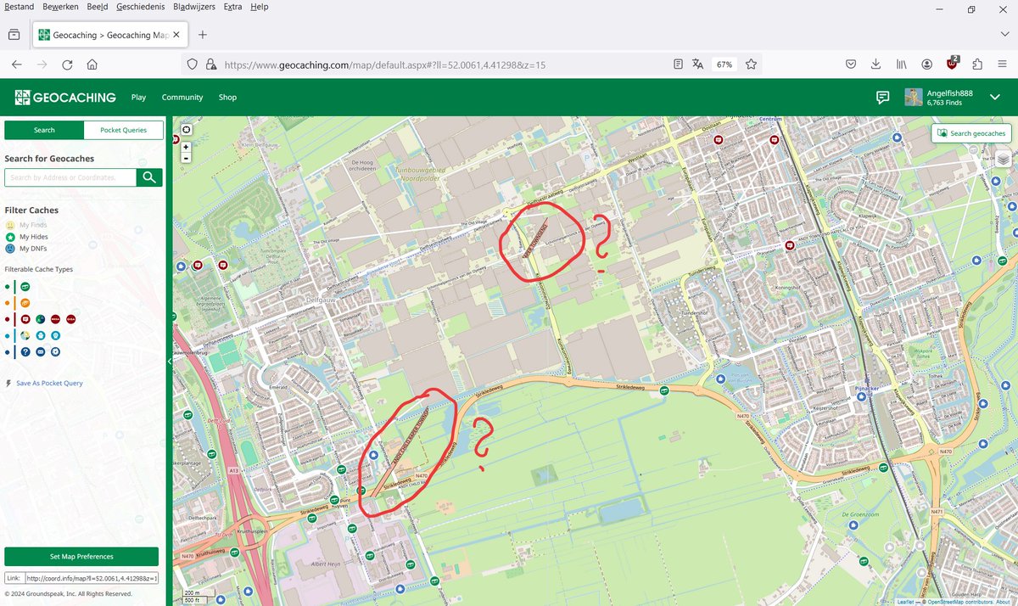Click the site padlock icon
Viewport: 1018px width, 606px height.
point(210,65)
